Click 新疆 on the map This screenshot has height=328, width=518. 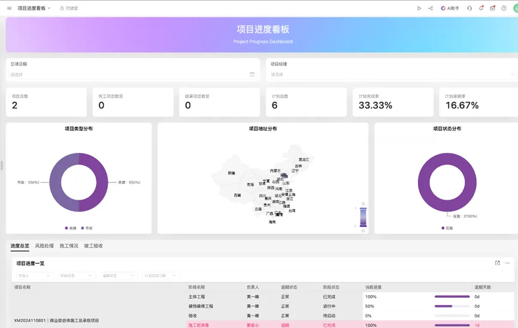coord(231,173)
